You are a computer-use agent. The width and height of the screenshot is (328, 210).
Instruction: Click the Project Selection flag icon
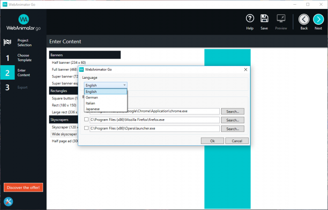(7, 42)
